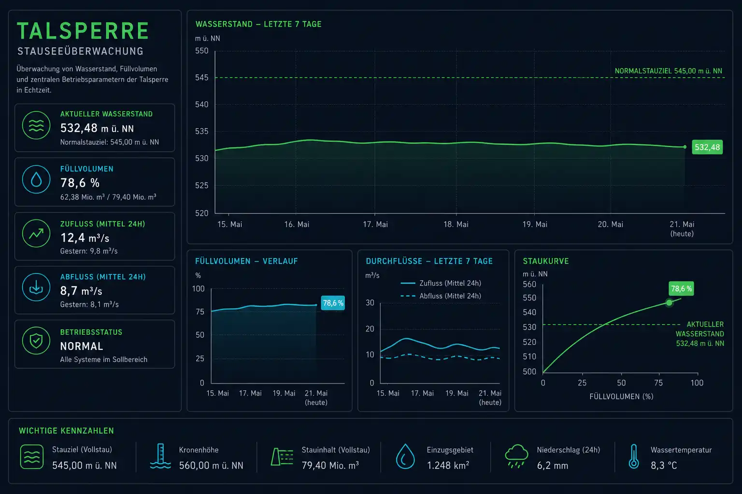Click the Normalstauziel 545,00 m ü. NN label
This screenshot has width=742, height=494.
tap(668, 71)
